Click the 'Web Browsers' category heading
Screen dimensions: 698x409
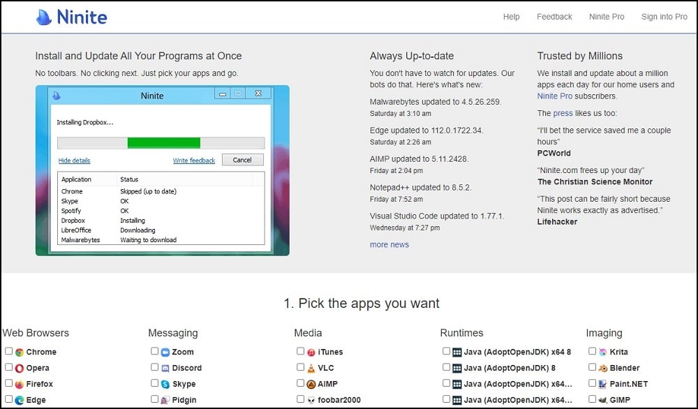click(36, 333)
